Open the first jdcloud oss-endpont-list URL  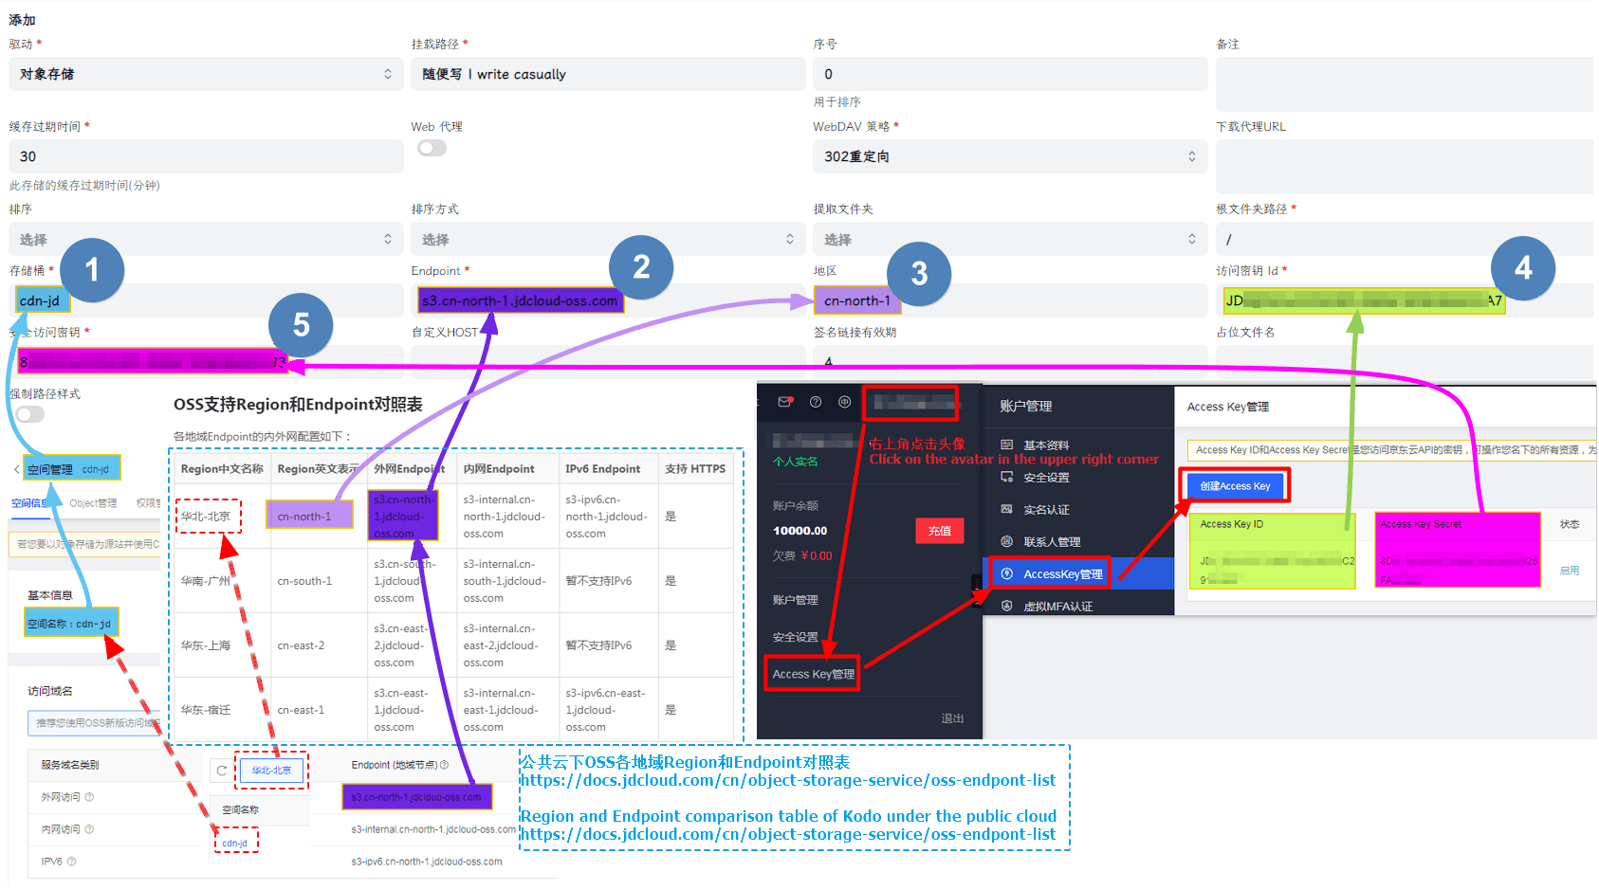point(787,780)
